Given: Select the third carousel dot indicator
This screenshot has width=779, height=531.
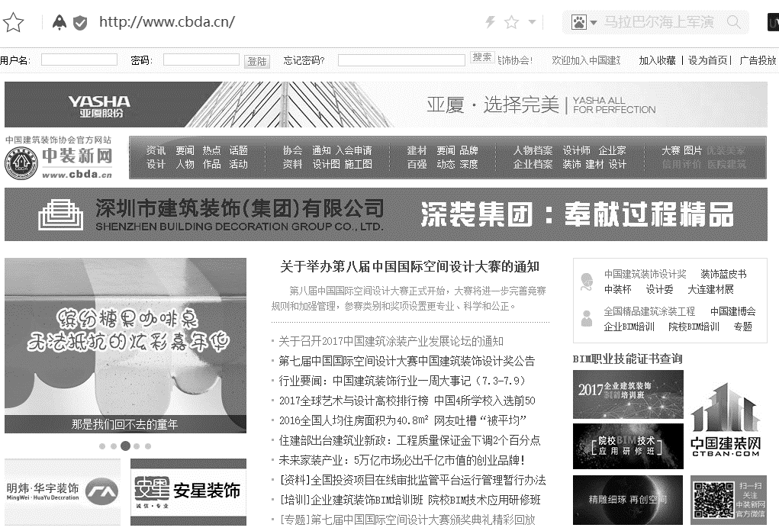Looking at the screenshot, I should 125,446.
